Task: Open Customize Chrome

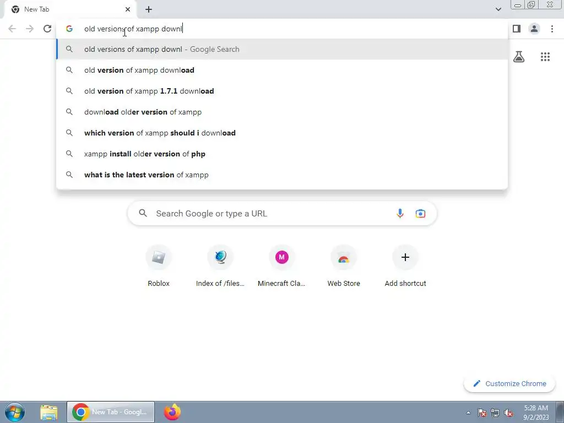Action: [511, 383]
